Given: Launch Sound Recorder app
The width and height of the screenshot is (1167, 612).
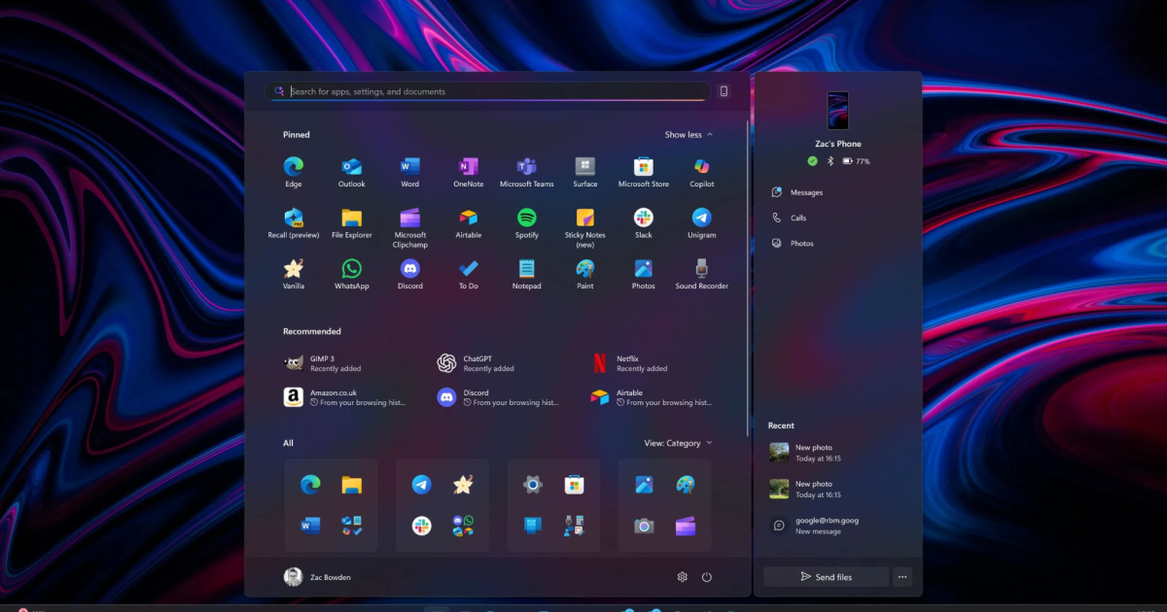Looking at the screenshot, I should [x=701, y=269].
